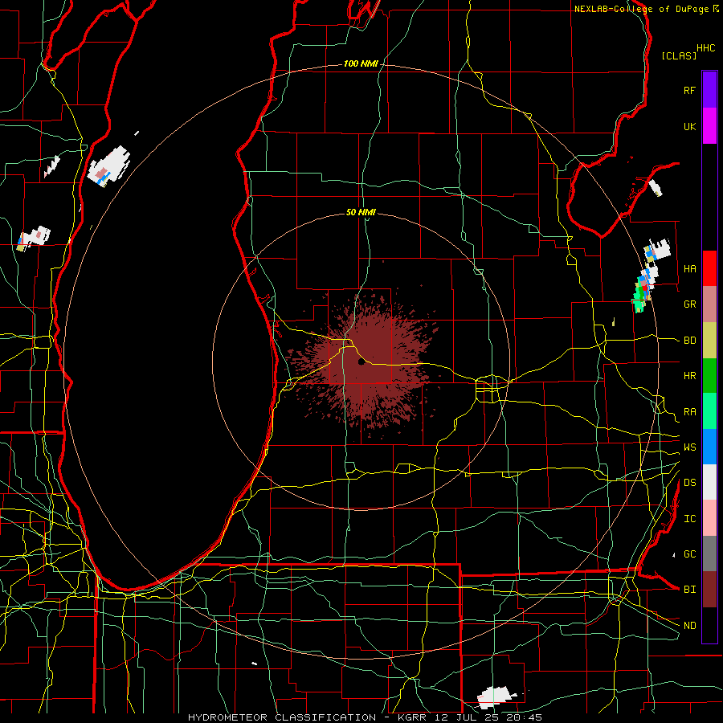
Task: Click the white dry snow echo at bottom
Action: click(495, 696)
